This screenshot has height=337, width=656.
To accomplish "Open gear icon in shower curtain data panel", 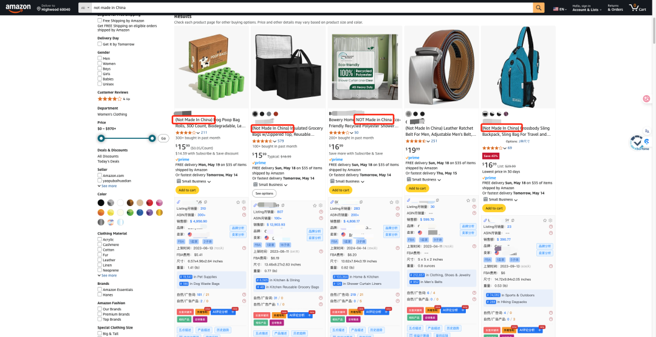I will click(397, 202).
